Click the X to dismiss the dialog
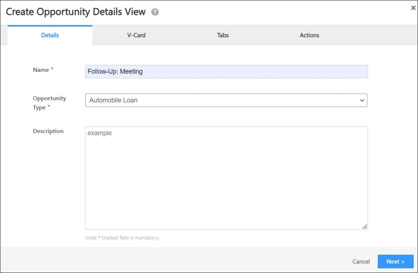The height and width of the screenshot is (273, 418). click(413, 7)
